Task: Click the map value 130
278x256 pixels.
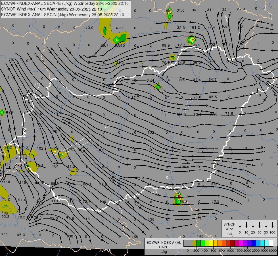Action: (70, 236)
